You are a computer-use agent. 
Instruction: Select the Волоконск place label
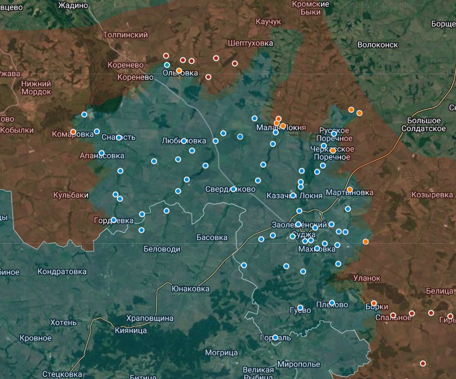(x=378, y=45)
